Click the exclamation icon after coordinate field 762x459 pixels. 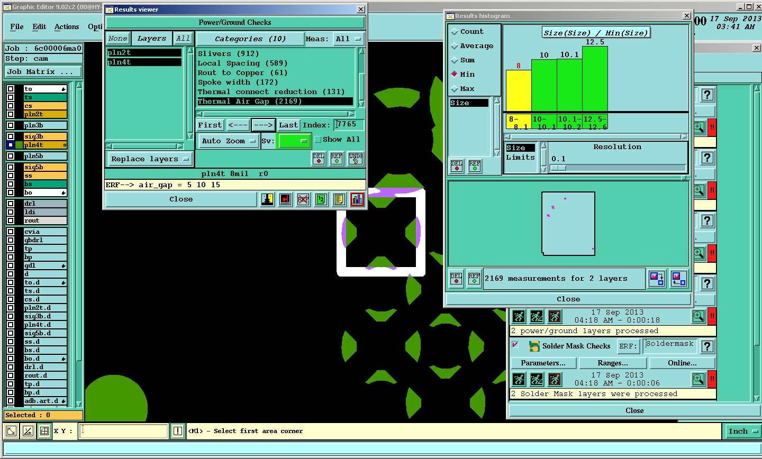178,431
